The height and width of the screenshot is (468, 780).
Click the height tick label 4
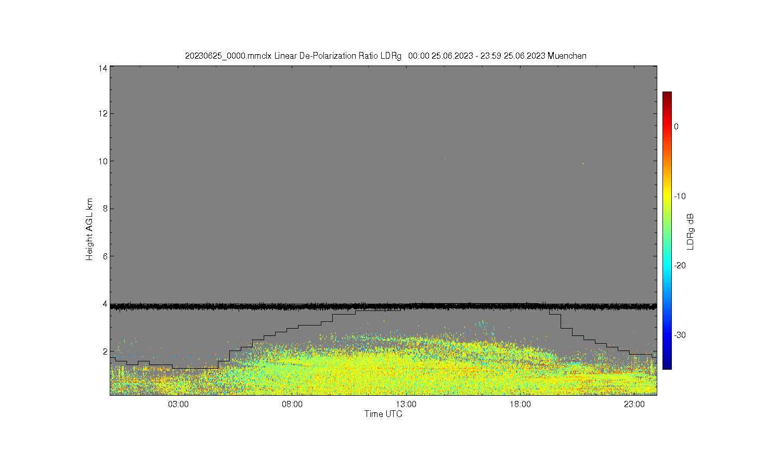(x=105, y=304)
